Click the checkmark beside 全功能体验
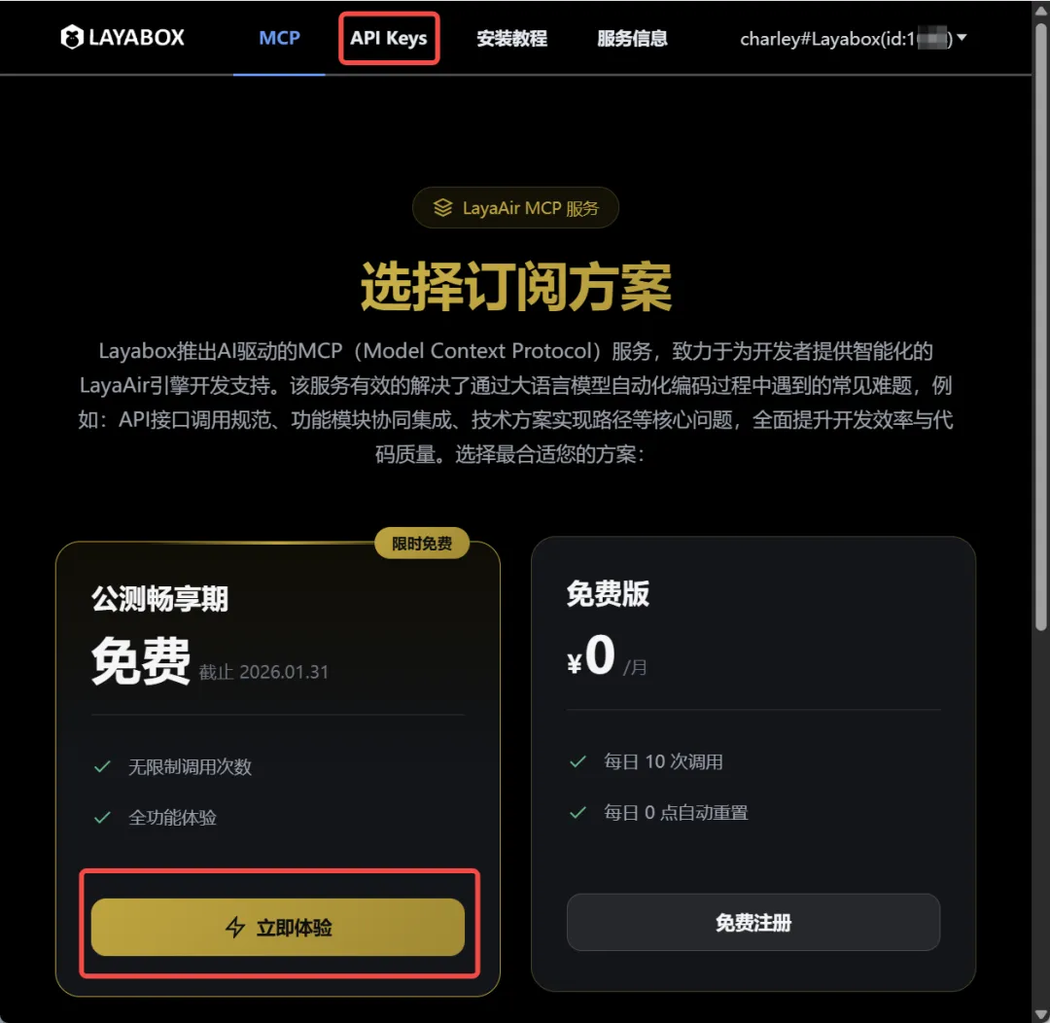The width and height of the screenshot is (1050, 1023). [102, 817]
